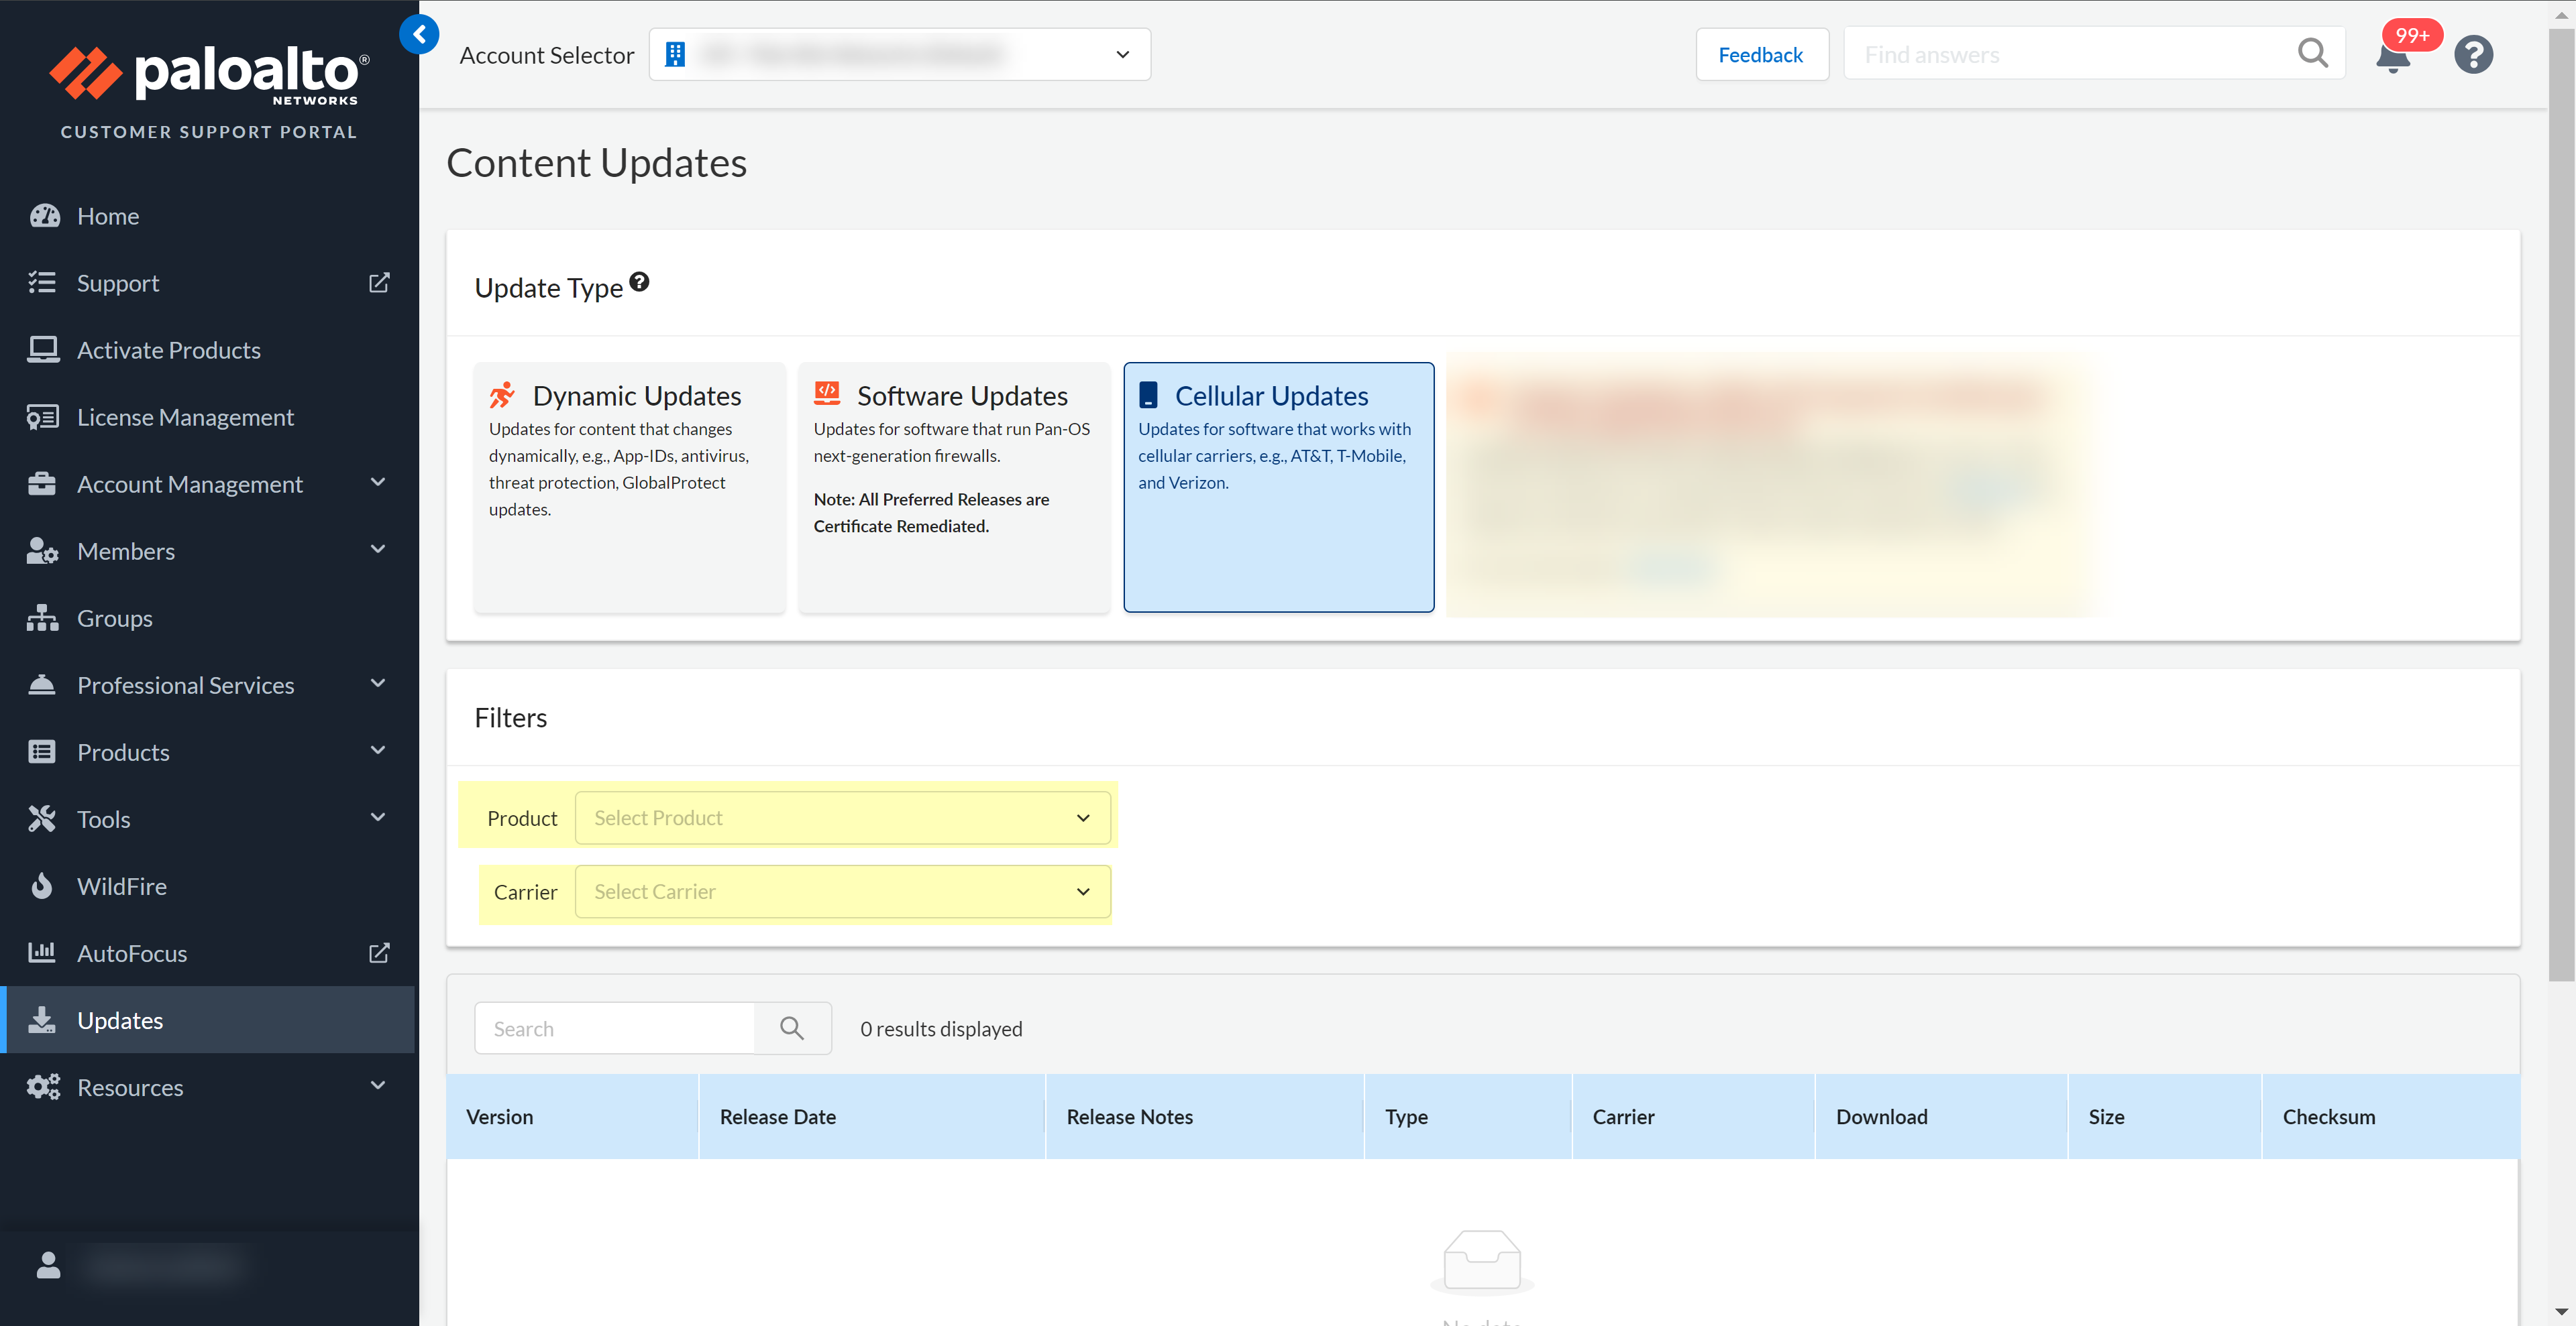The image size is (2576, 1326).
Task: Select the Cellular Updates card
Action: [x=1278, y=487]
